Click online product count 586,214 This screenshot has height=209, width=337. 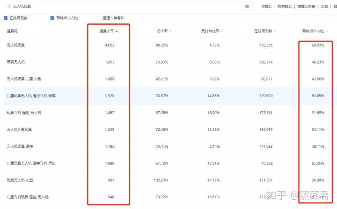[x=266, y=62]
